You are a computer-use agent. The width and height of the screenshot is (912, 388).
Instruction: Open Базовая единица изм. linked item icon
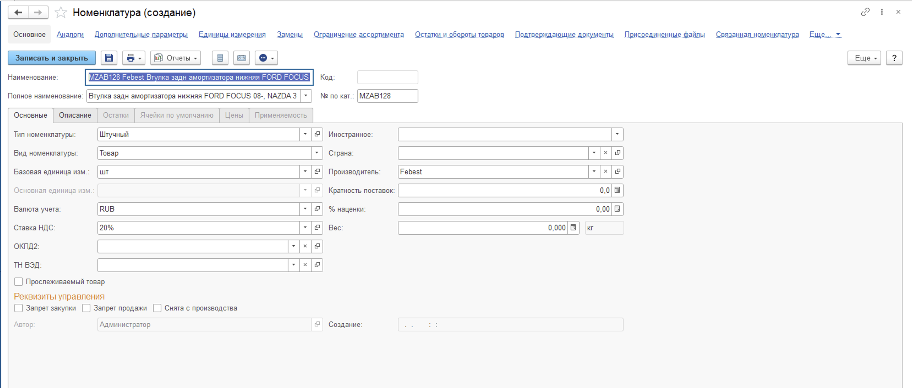coord(317,172)
